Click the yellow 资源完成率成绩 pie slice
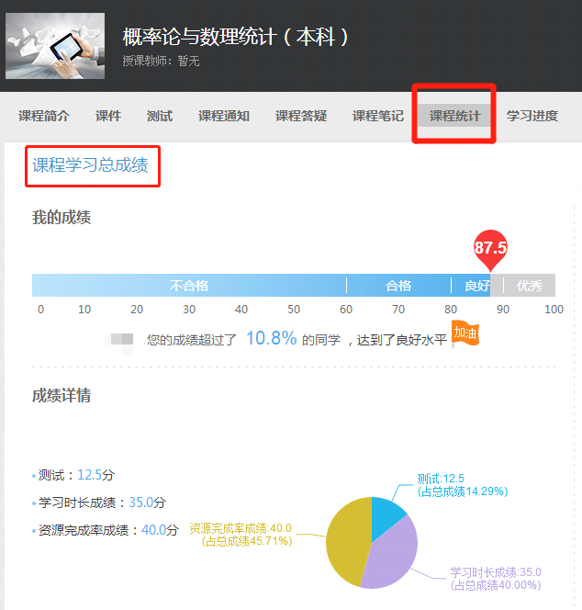Viewport: 582px width, 610px height. point(347,542)
